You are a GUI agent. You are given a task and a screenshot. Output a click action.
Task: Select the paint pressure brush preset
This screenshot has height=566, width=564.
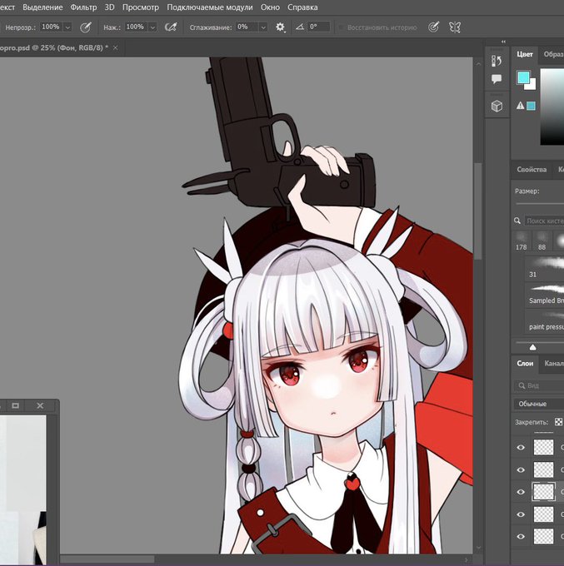[544, 321]
